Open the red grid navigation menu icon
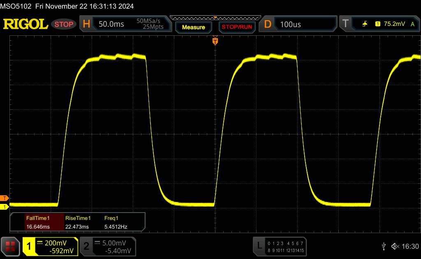This screenshot has height=259, width=421. click(10, 246)
